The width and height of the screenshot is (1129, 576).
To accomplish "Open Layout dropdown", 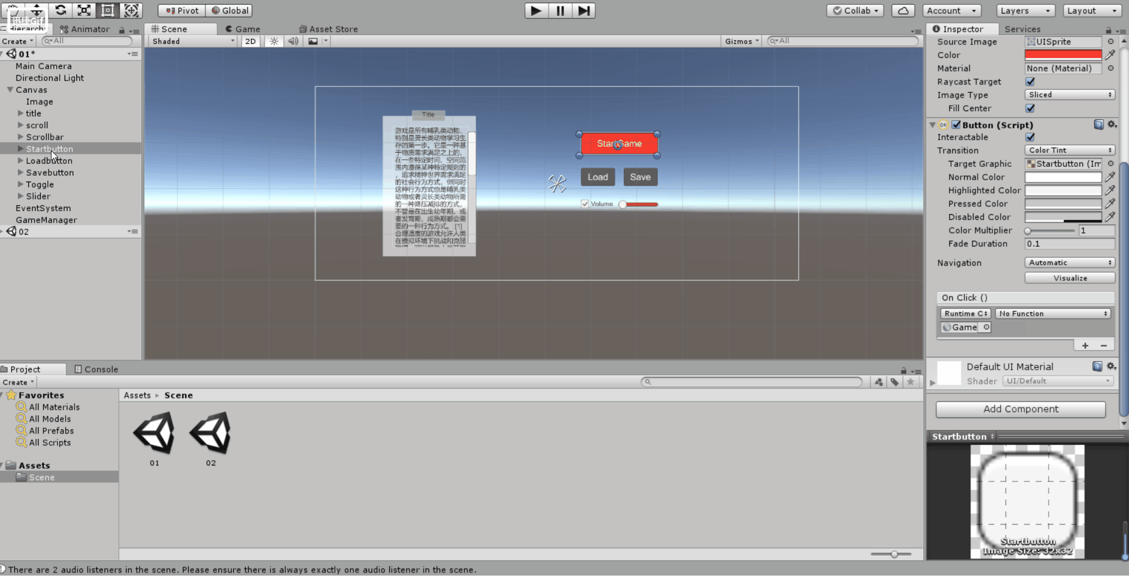I will pyautogui.click(x=1092, y=11).
